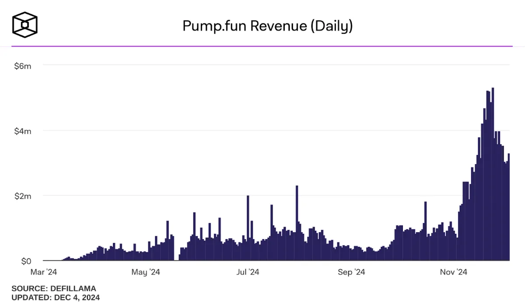The image size is (525, 306).
Task: Click the $4m y-axis label
Action: [x=22, y=131]
